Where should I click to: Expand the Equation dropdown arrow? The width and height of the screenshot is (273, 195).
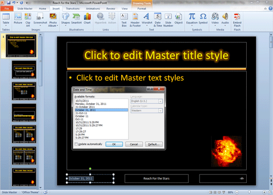coord(192,26)
